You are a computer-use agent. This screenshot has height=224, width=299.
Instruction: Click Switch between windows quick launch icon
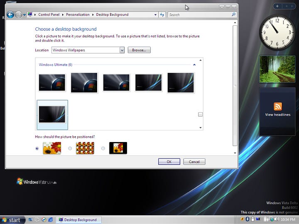click(x=37, y=219)
